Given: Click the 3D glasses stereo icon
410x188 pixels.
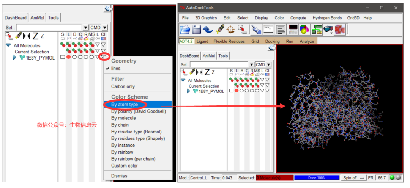Looking at the screenshot, I should pos(328,29).
